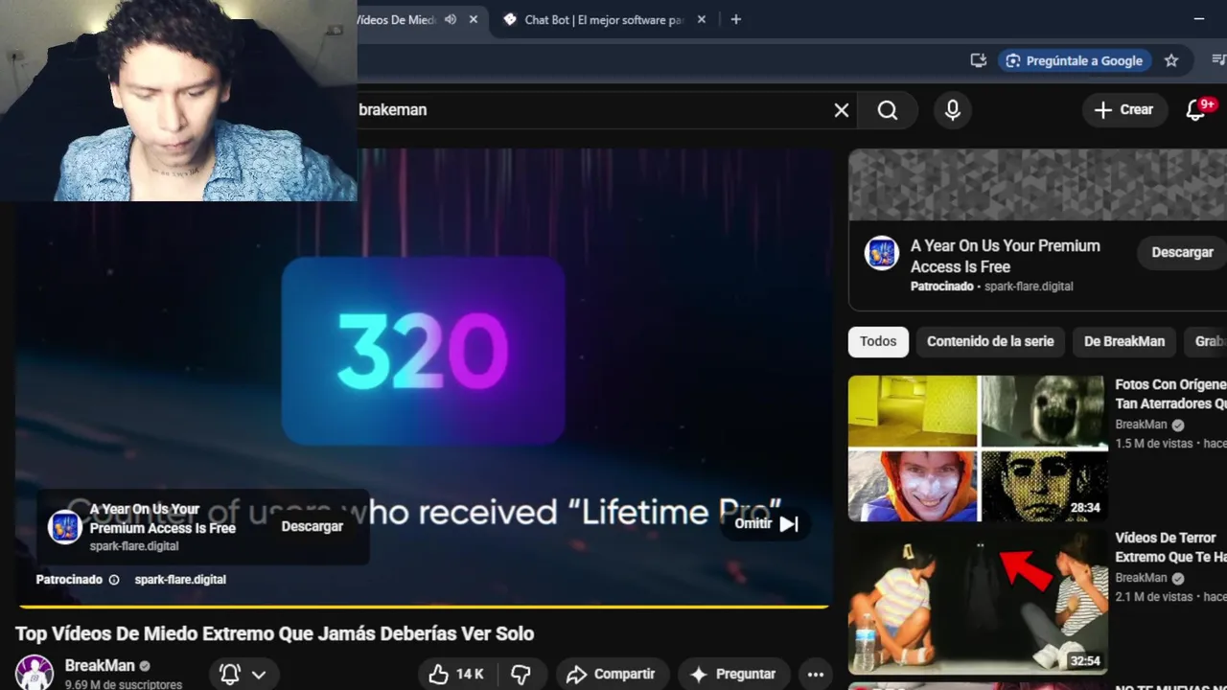Image resolution: width=1227 pixels, height=690 pixels.
Task: Clear the brakeman search text
Action: coord(841,110)
